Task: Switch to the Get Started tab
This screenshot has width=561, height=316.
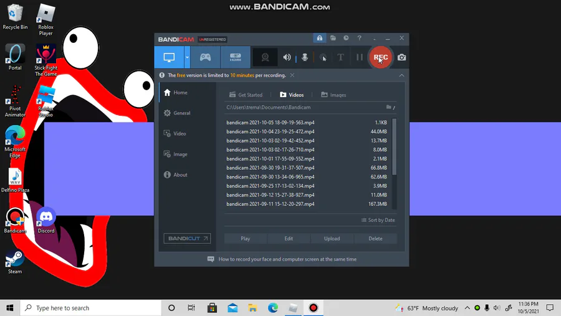Action: point(246,95)
